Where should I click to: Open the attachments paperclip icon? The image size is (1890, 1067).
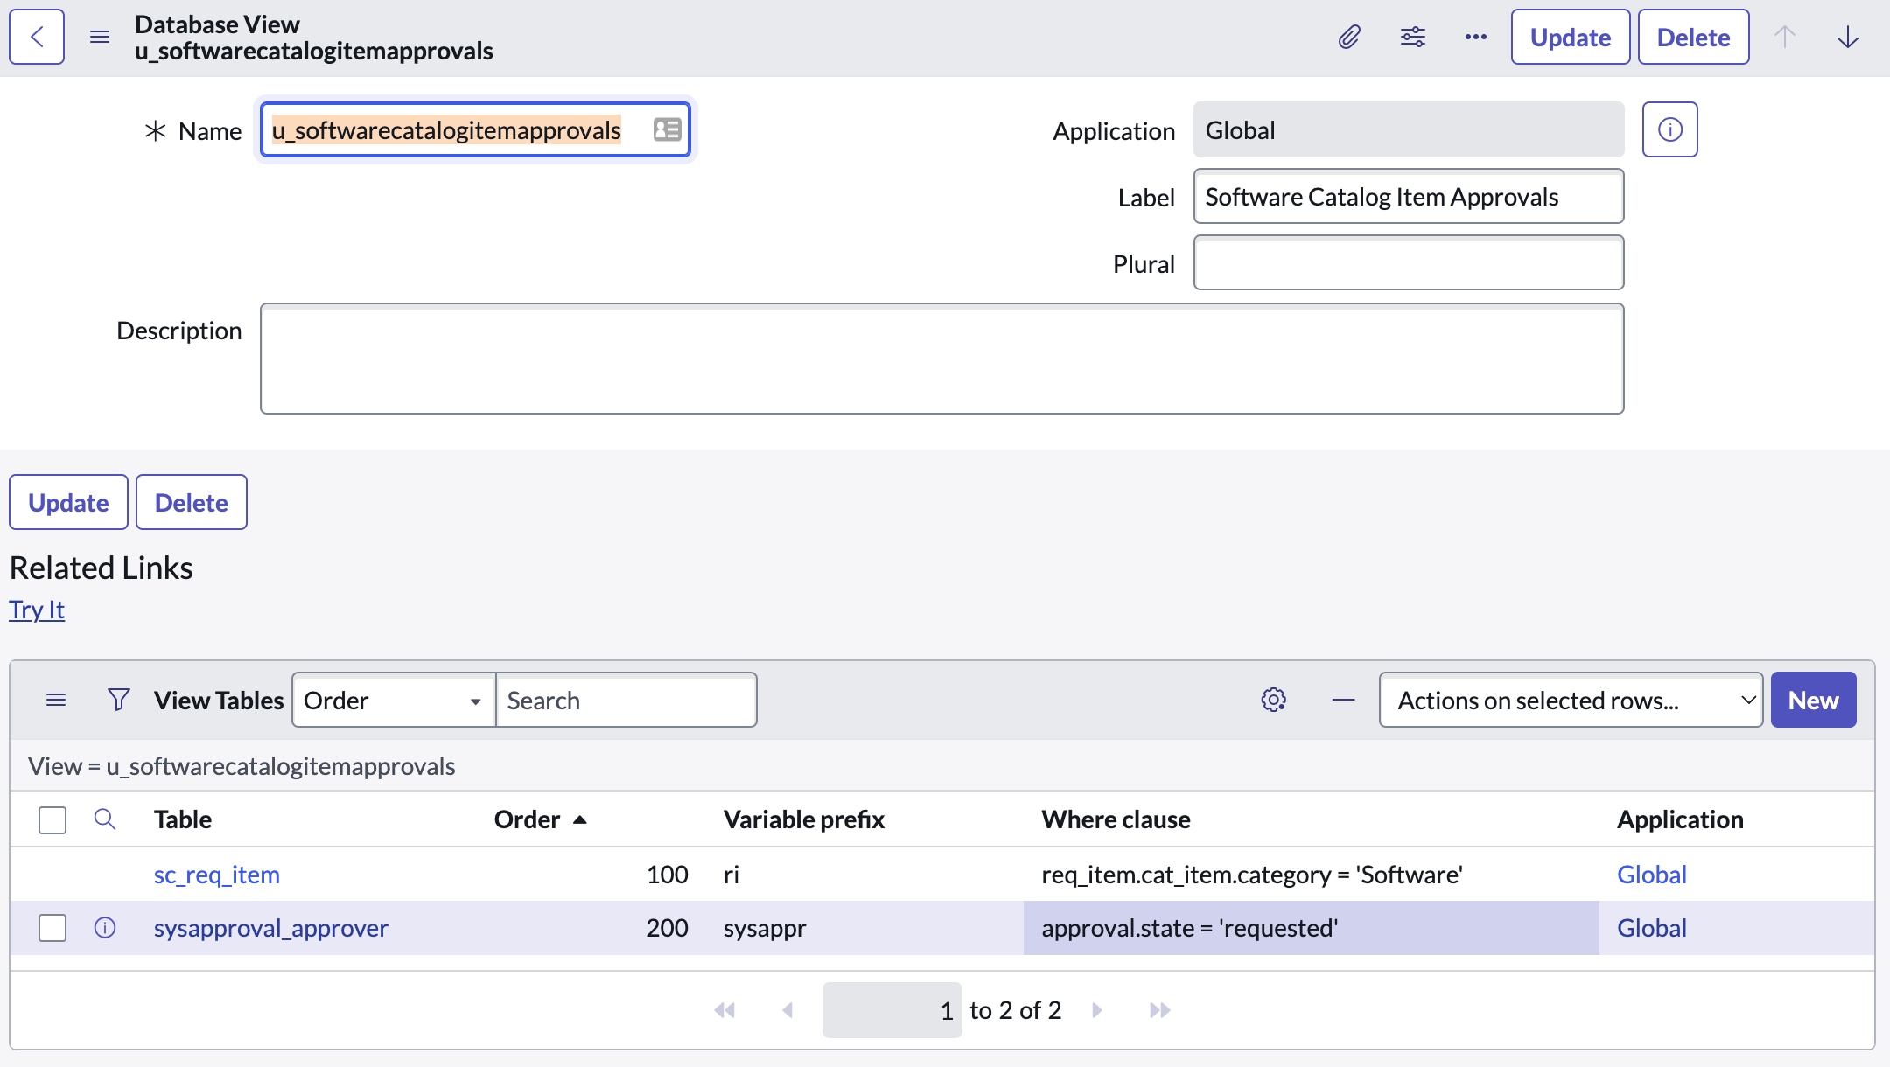click(x=1349, y=37)
